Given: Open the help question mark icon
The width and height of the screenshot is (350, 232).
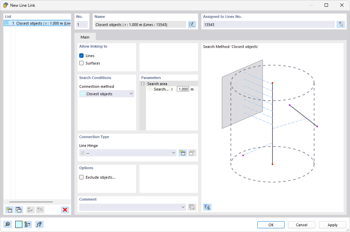Looking at the screenshot, I should (x=7, y=224).
